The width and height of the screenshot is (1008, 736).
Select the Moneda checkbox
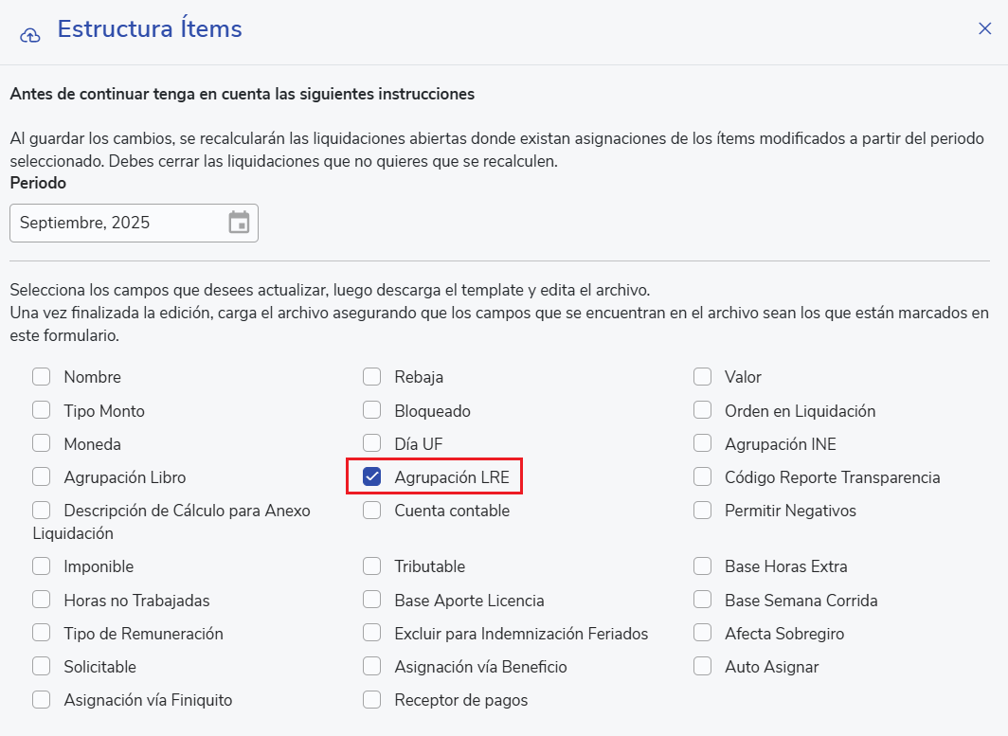click(42, 443)
